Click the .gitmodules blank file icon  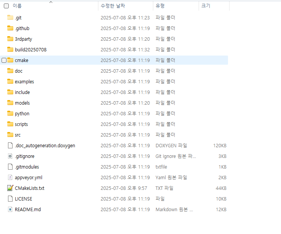(10, 167)
